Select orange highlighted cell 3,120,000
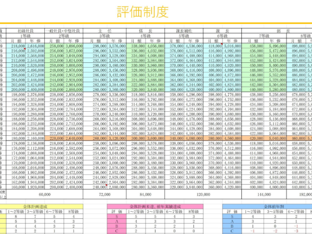Image resolution: width=312 pixels, height=234 pixels. (116, 138)
